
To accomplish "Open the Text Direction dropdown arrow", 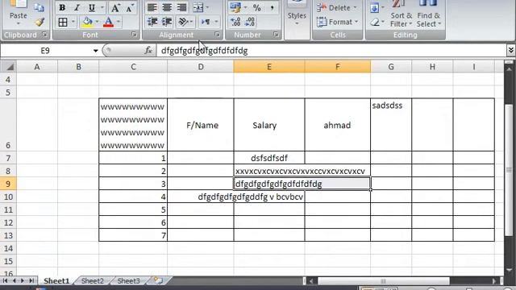I will pos(216,22).
